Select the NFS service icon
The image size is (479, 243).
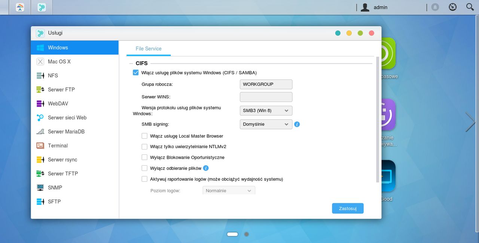[x=40, y=76]
